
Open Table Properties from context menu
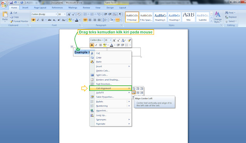(x=110, y=97)
